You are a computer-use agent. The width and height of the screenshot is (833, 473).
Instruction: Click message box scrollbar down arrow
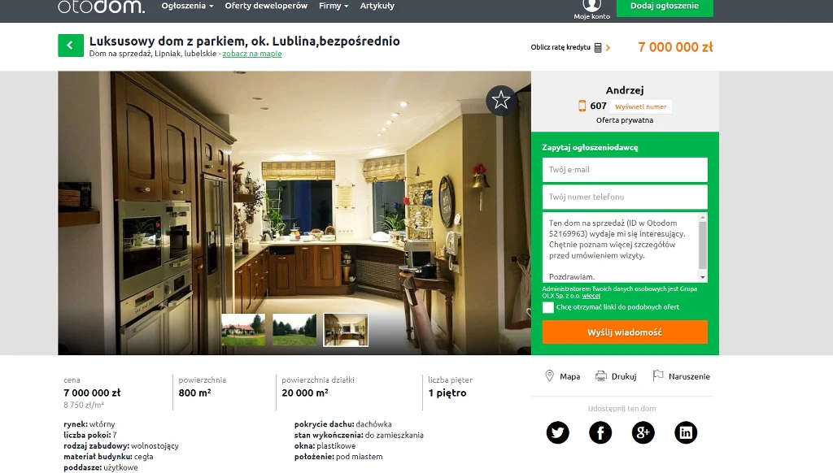(x=703, y=277)
